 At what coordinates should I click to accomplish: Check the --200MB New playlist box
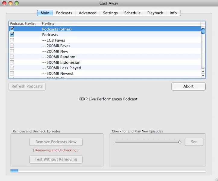(12, 51)
